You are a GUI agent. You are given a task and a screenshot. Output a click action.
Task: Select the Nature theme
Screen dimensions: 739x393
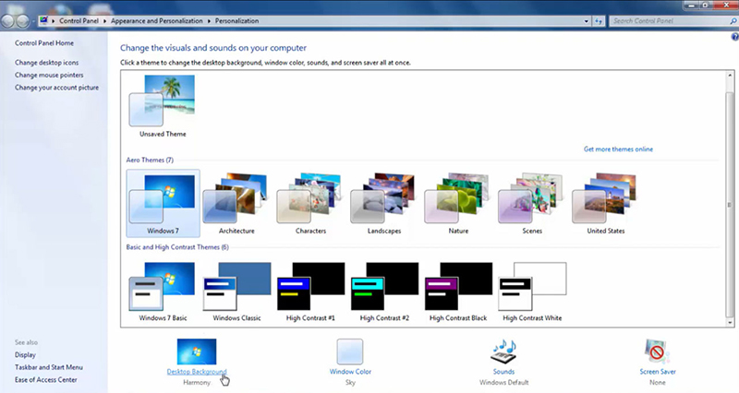point(458,203)
